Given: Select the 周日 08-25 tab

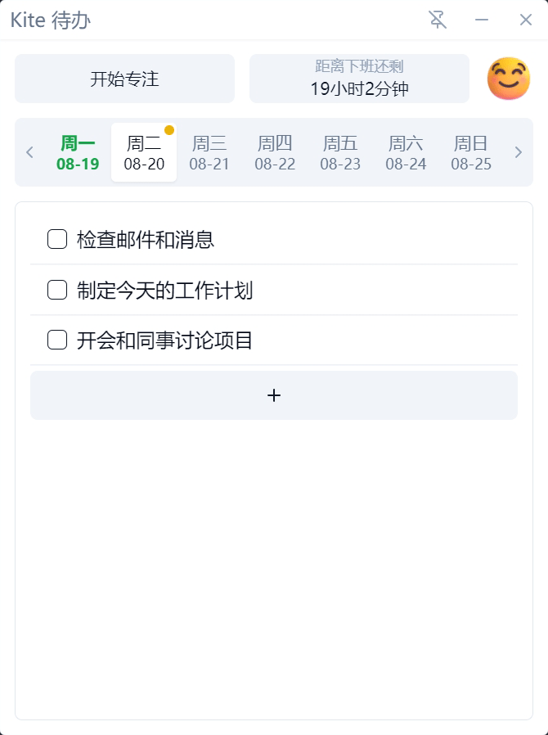Looking at the screenshot, I should (x=471, y=153).
